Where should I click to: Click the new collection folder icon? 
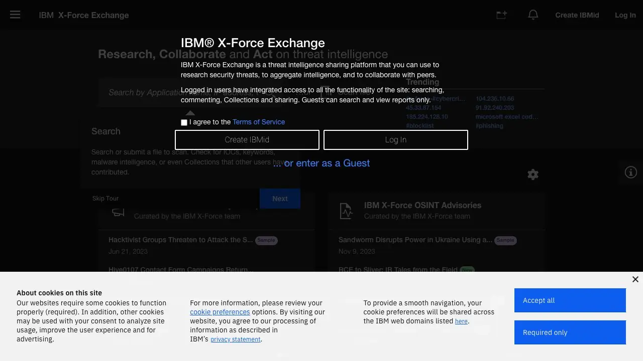(501, 15)
